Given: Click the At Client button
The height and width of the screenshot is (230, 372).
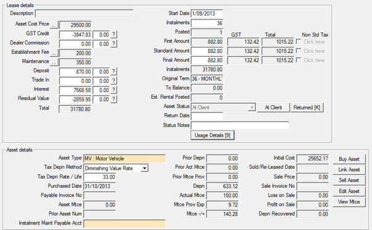Looking at the screenshot, I should click(x=273, y=108).
